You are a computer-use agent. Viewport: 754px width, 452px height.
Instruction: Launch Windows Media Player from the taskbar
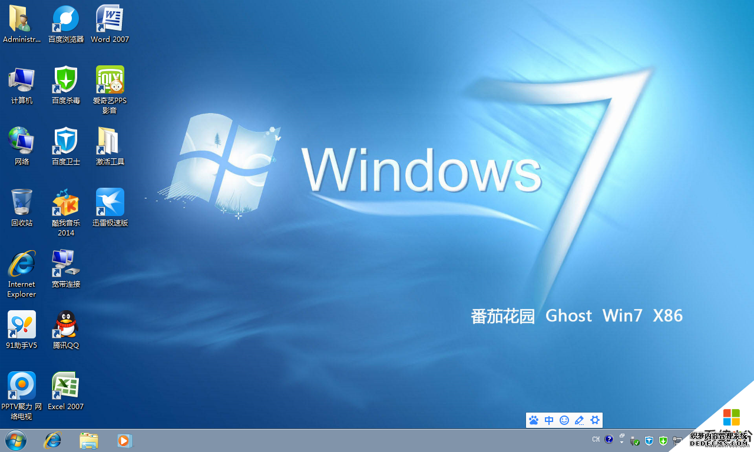pyautogui.click(x=124, y=440)
